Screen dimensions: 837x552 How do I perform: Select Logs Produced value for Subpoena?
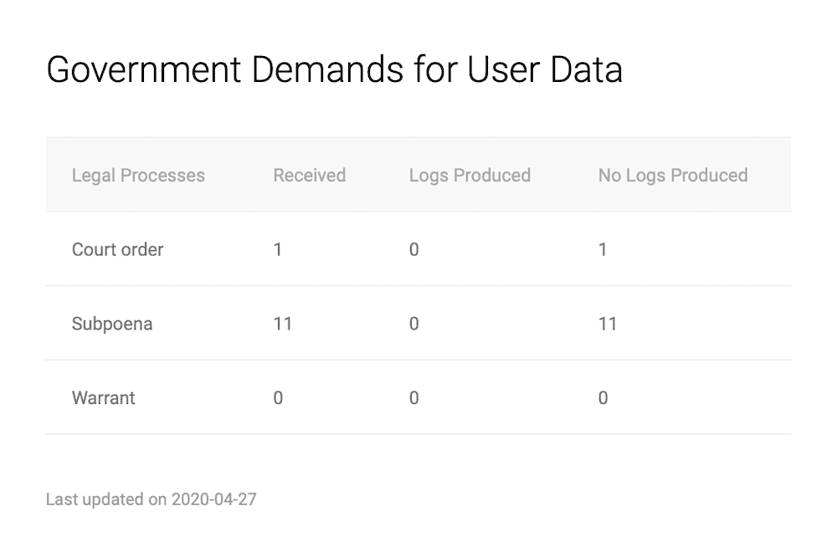pyautogui.click(x=413, y=324)
